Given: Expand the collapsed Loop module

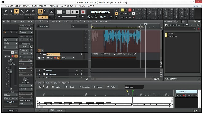Looking at the screenshot, I should (x=139, y=14).
